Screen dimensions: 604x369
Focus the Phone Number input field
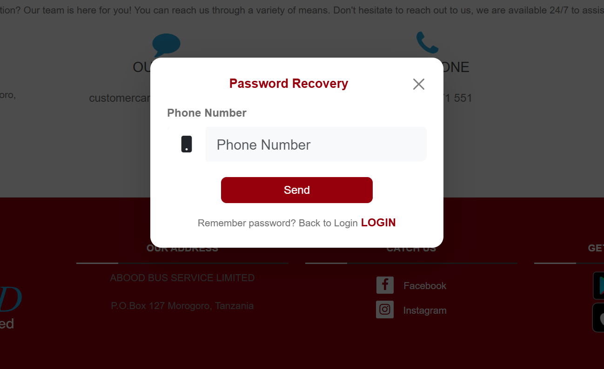click(x=316, y=145)
